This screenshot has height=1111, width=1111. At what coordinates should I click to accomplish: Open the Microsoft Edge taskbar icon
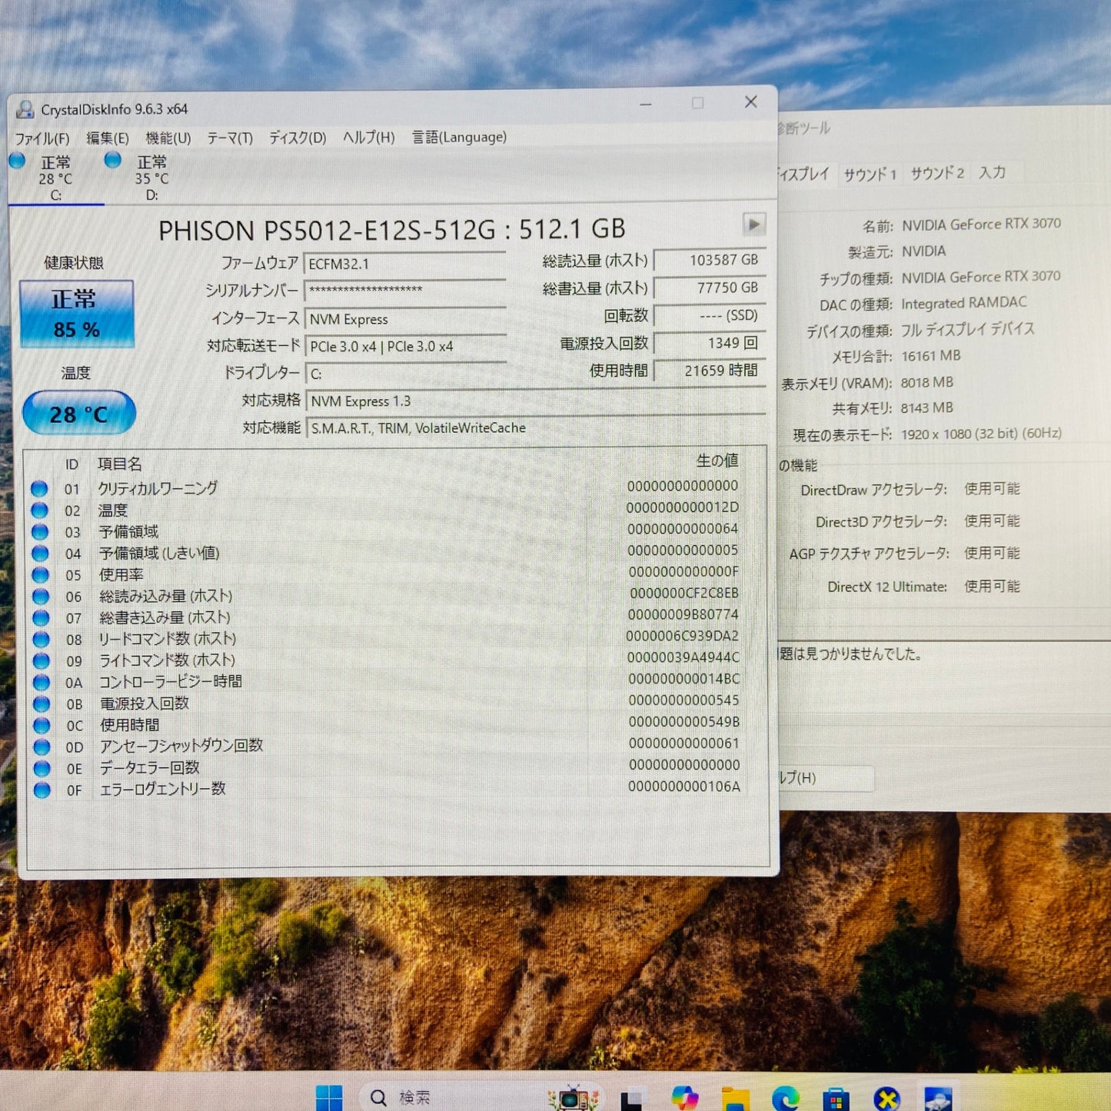pos(785,1098)
